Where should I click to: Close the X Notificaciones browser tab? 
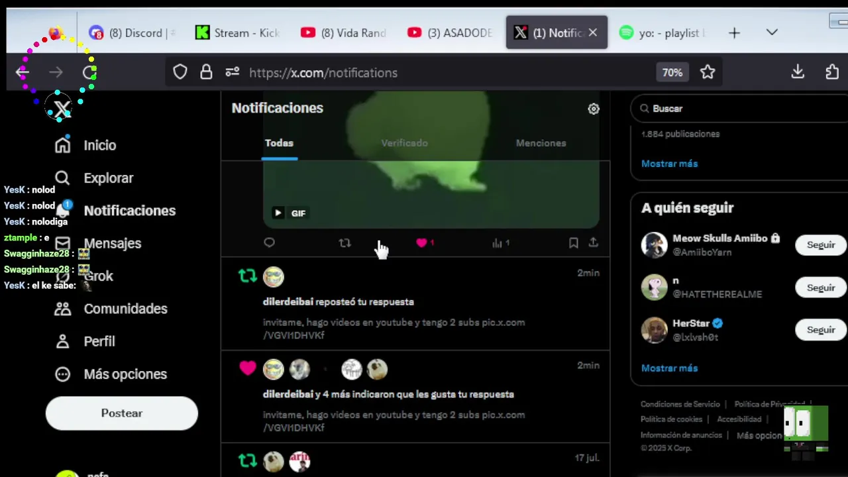(x=592, y=32)
